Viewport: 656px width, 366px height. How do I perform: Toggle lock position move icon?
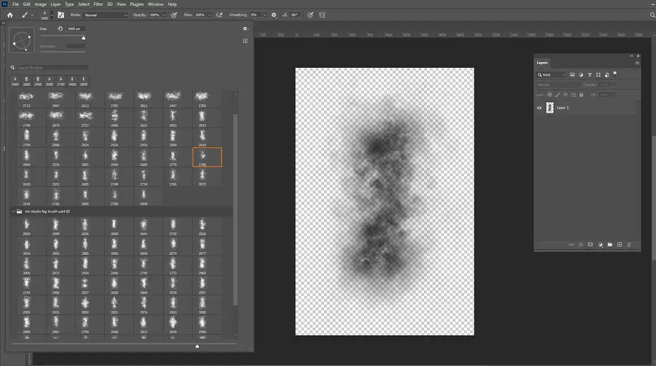[566, 95]
